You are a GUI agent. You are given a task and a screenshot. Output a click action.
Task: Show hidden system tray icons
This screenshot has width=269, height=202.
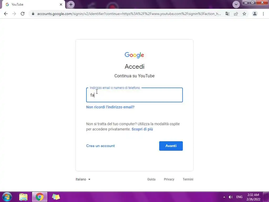(224, 197)
